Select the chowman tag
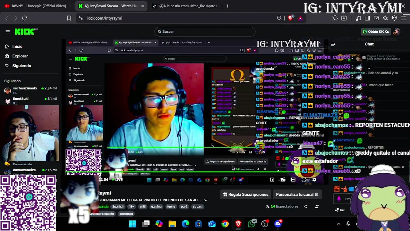This screenshot has width=410, height=231. pos(126,214)
